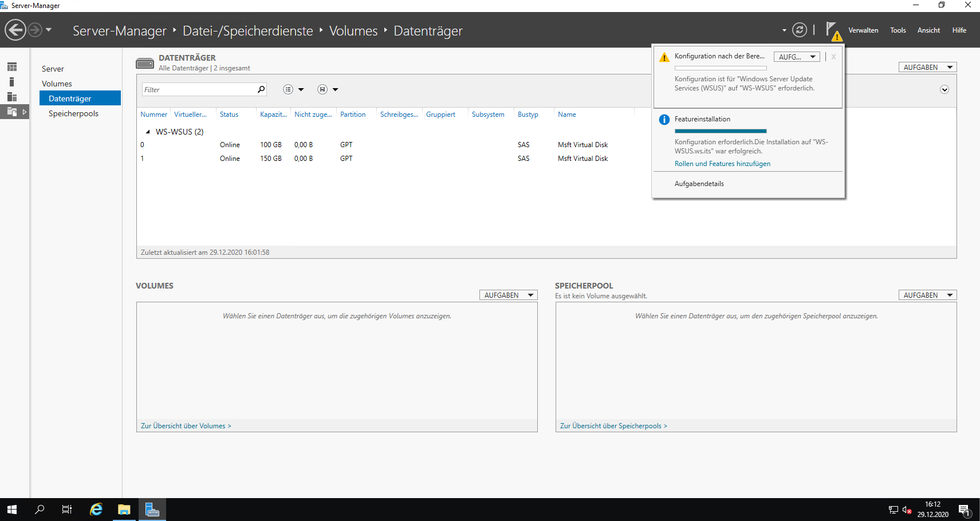This screenshot has width=980, height=521.
Task: Open All Servers icon in sidebar
Action: 12,97
